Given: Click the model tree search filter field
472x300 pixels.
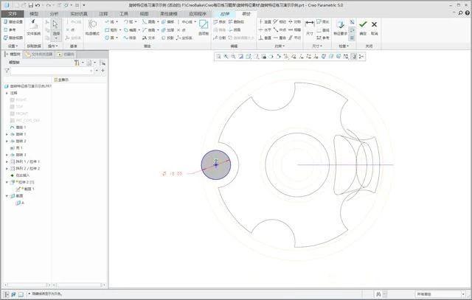Looking at the screenshot, I should coord(52,71).
